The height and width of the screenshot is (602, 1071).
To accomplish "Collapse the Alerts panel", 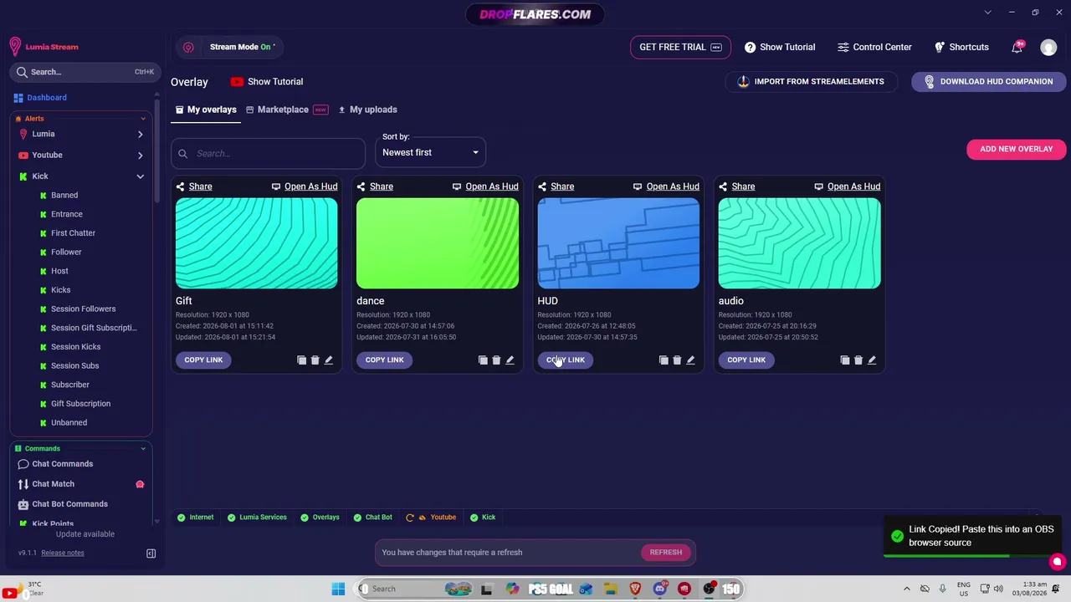I will 143,119.
